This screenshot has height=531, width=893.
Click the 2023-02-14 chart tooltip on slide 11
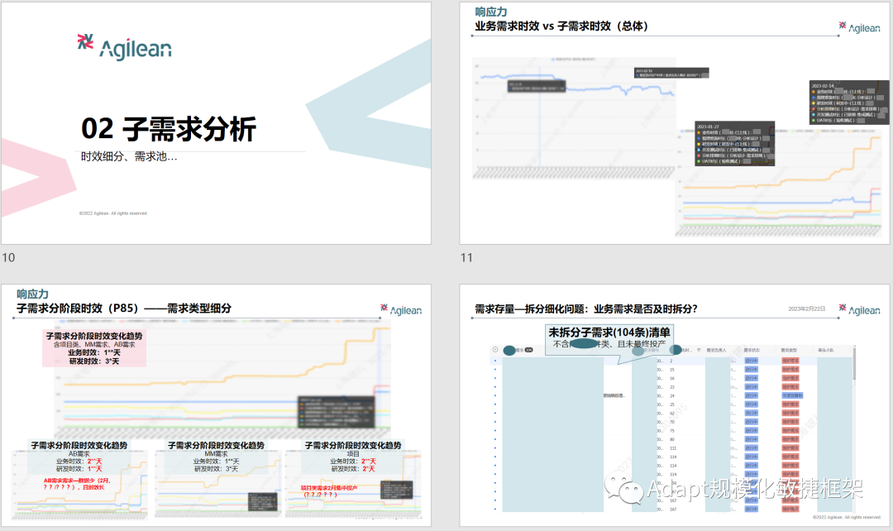pos(849,103)
